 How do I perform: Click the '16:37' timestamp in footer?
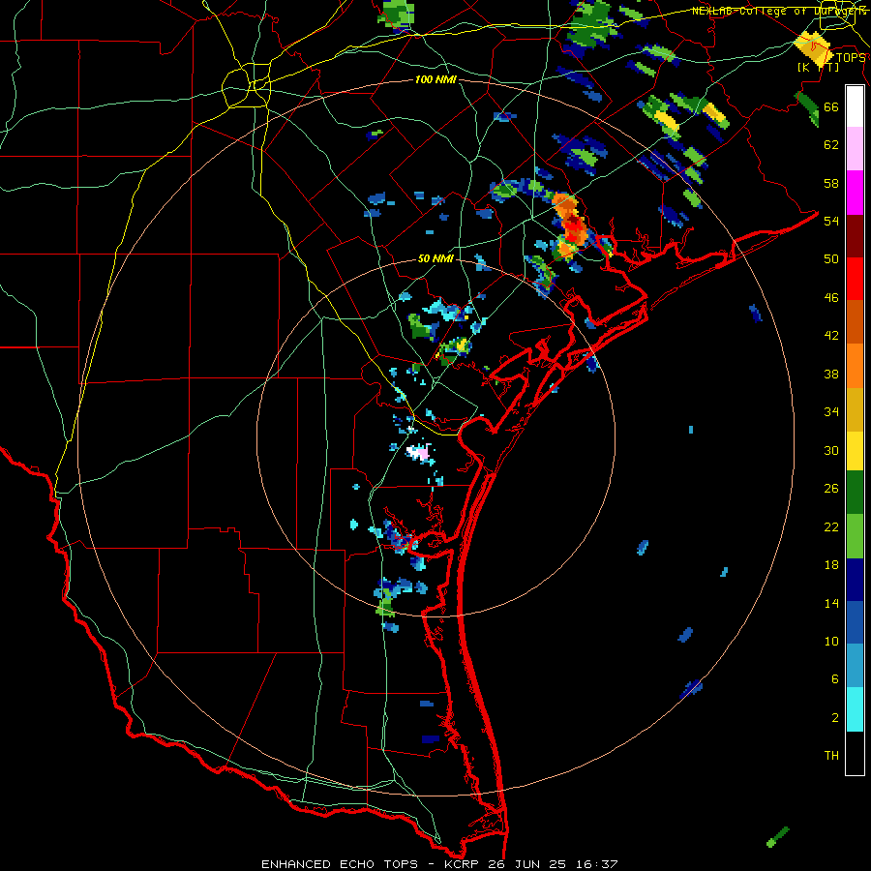[x=596, y=864]
